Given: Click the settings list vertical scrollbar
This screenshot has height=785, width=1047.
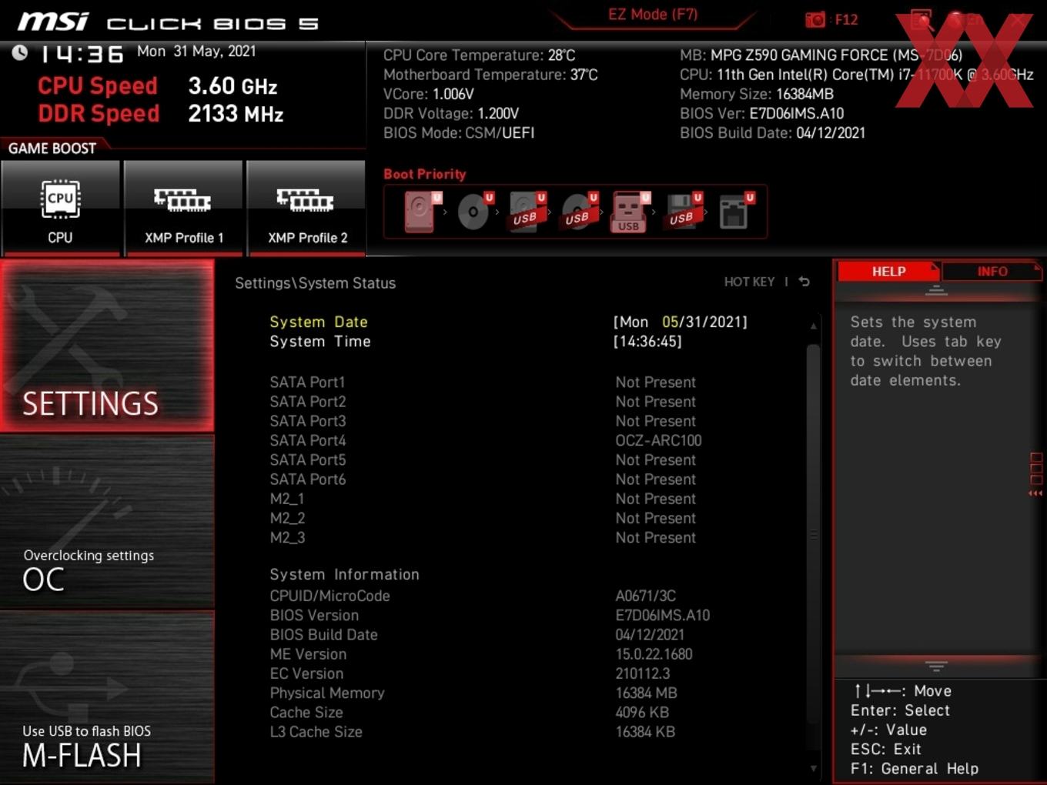Looking at the screenshot, I should tap(813, 535).
